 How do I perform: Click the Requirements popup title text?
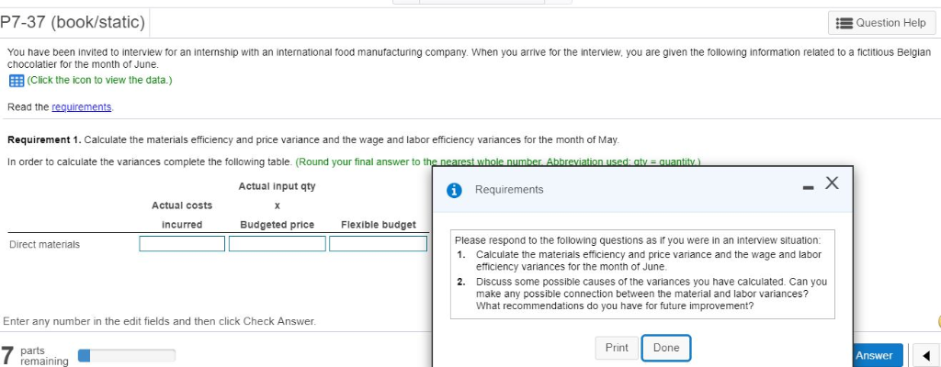tap(509, 190)
